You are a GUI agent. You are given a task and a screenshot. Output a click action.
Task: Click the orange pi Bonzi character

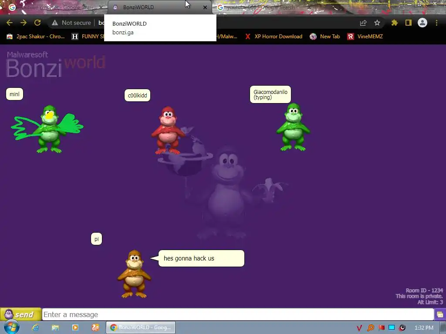coord(134,274)
